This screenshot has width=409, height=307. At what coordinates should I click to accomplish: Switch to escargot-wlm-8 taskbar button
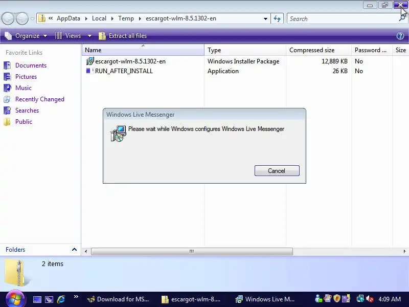(191, 299)
